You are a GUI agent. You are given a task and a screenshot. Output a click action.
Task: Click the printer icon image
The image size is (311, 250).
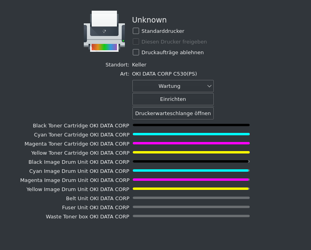(x=104, y=31)
